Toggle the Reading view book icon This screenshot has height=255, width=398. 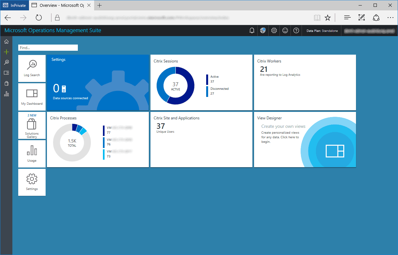317,18
